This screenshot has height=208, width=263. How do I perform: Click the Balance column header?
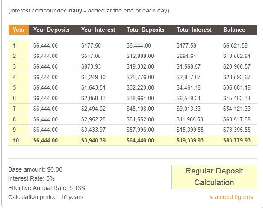tap(234, 30)
